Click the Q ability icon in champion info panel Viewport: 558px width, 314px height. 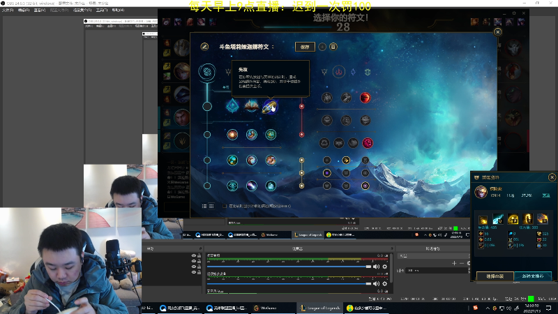coord(498,219)
